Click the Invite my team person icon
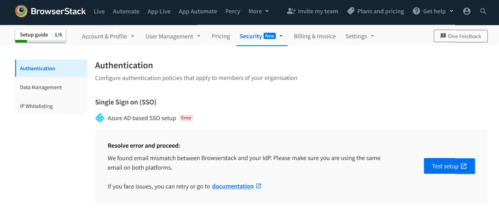 291,11
